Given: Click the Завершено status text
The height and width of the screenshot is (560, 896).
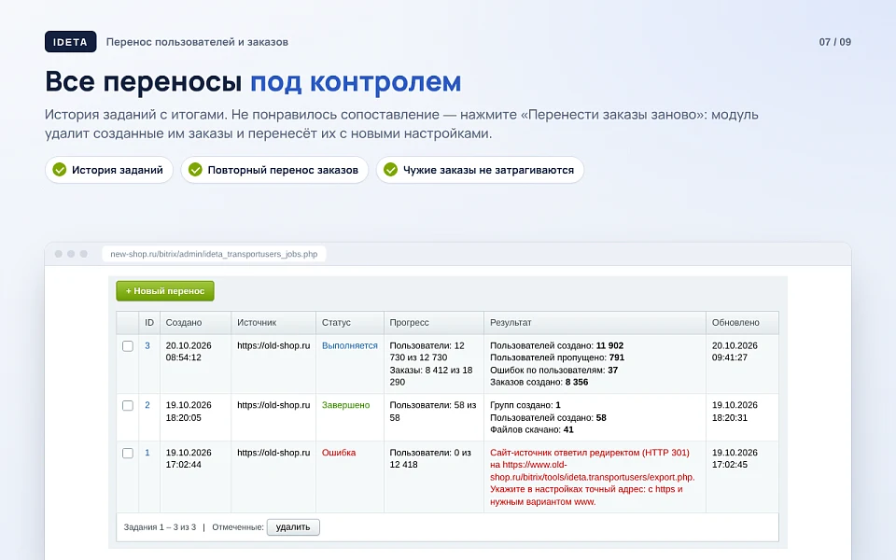Looking at the screenshot, I should pyautogui.click(x=345, y=405).
